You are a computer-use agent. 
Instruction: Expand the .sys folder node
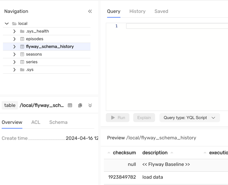pyautogui.click(x=14, y=69)
